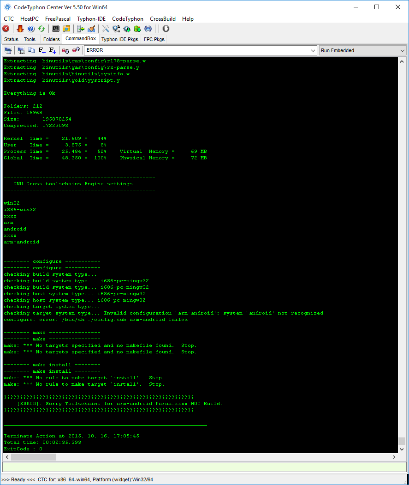
Task: Click the binary gear build icon
Action: click(x=116, y=29)
